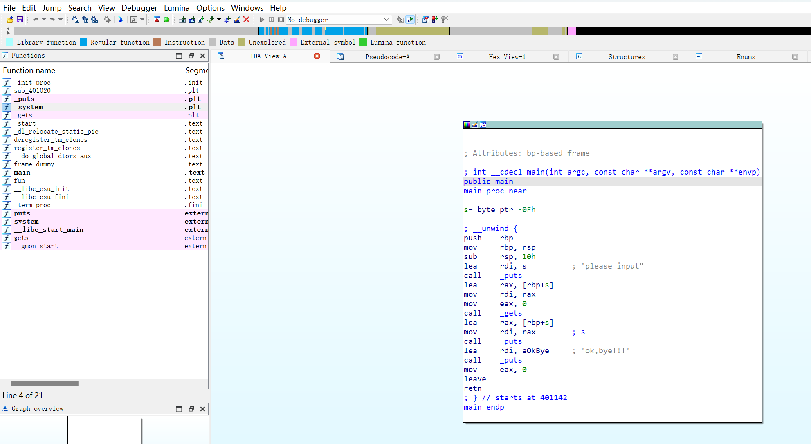Start process with the play button
Image resolution: width=811 pixels, height=444 pixels.
(x=262, y=19)
